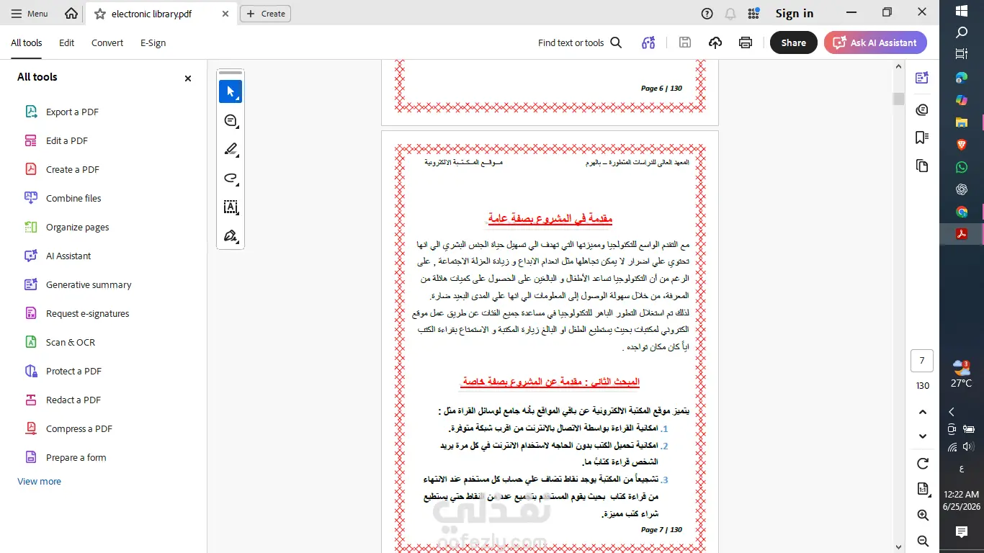Rotate the page view clockwise

tap(923, 464)
